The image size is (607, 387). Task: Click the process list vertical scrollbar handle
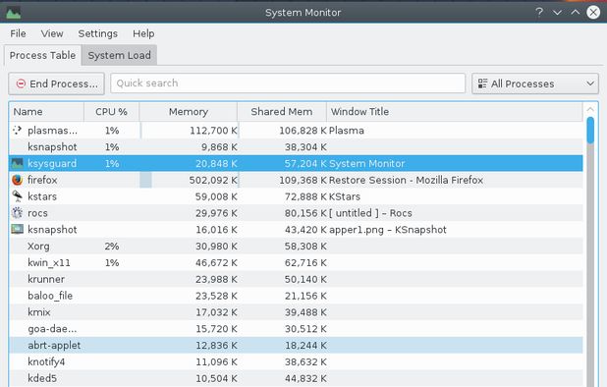coord(590,131)
